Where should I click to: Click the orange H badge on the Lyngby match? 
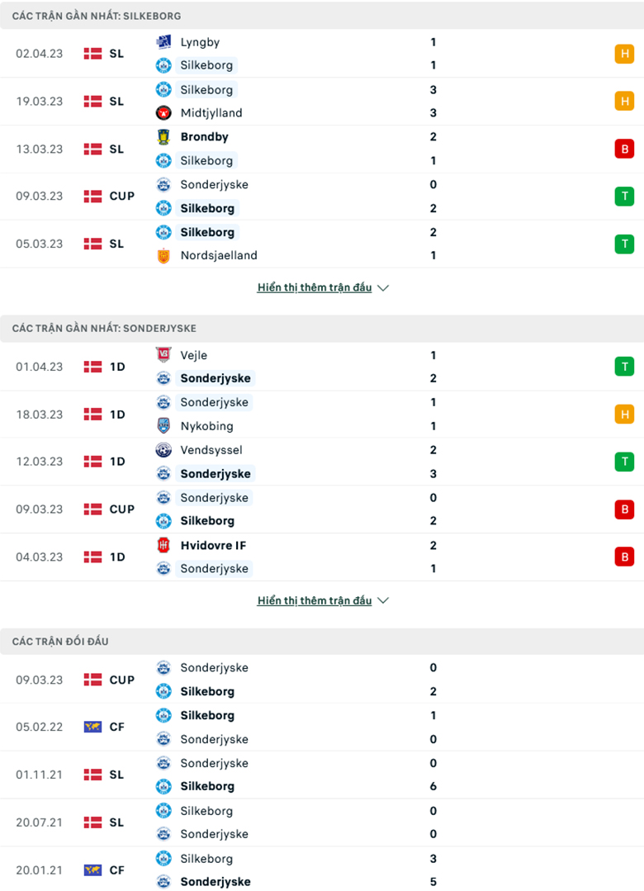click(x=625, y=53)
